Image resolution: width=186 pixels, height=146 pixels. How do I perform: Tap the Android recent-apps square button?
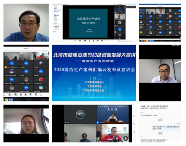click(x=134, y=116)
